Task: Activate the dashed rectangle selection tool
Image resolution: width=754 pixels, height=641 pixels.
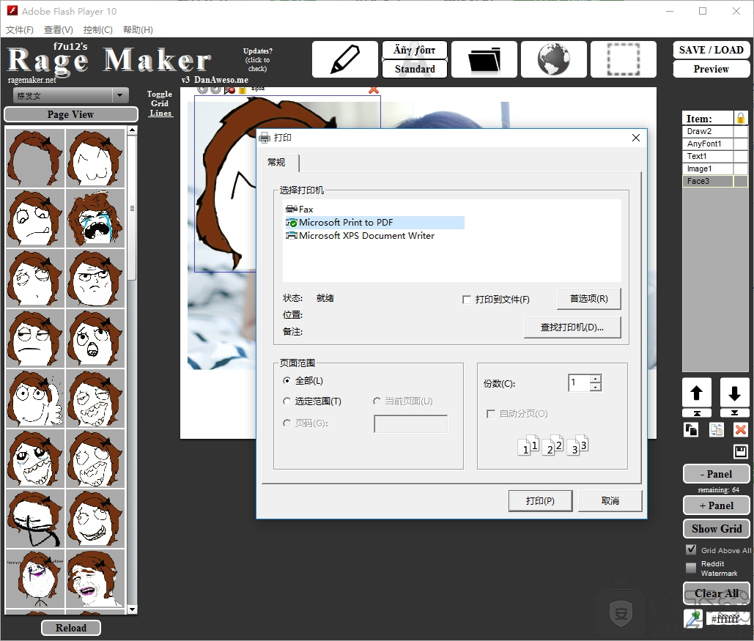Action: (x=623, y=59)
